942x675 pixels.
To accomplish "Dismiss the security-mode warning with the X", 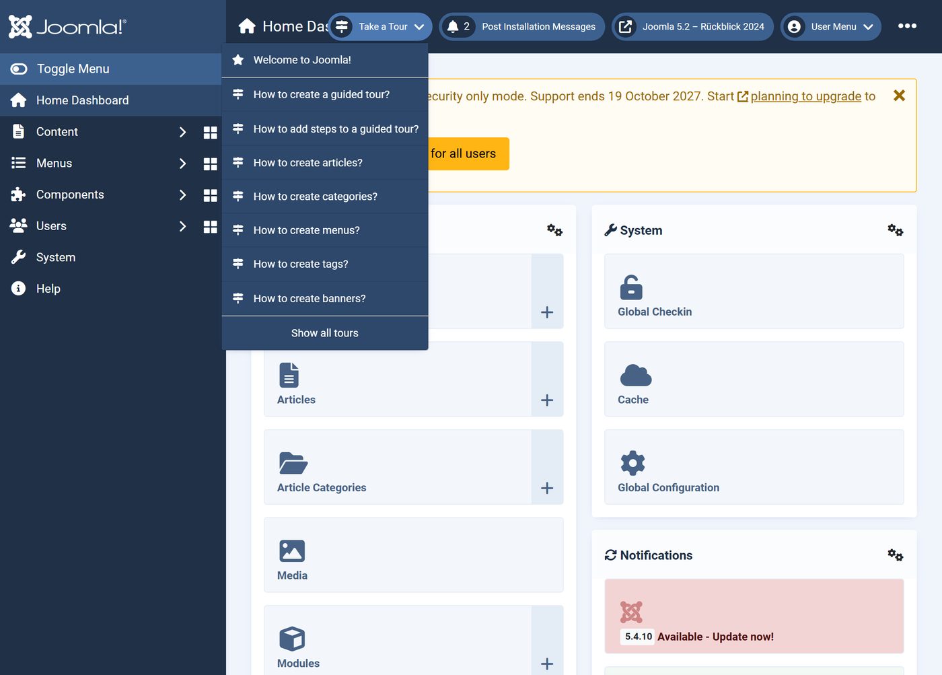I will 899,96.
